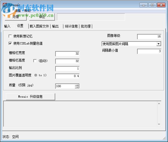Minimize the IMosaic window
The height and width of the screenshot is (142, 168).
[x=143, y=5]
